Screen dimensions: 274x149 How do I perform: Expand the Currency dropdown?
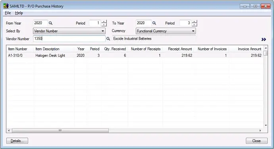coord(193,31)
